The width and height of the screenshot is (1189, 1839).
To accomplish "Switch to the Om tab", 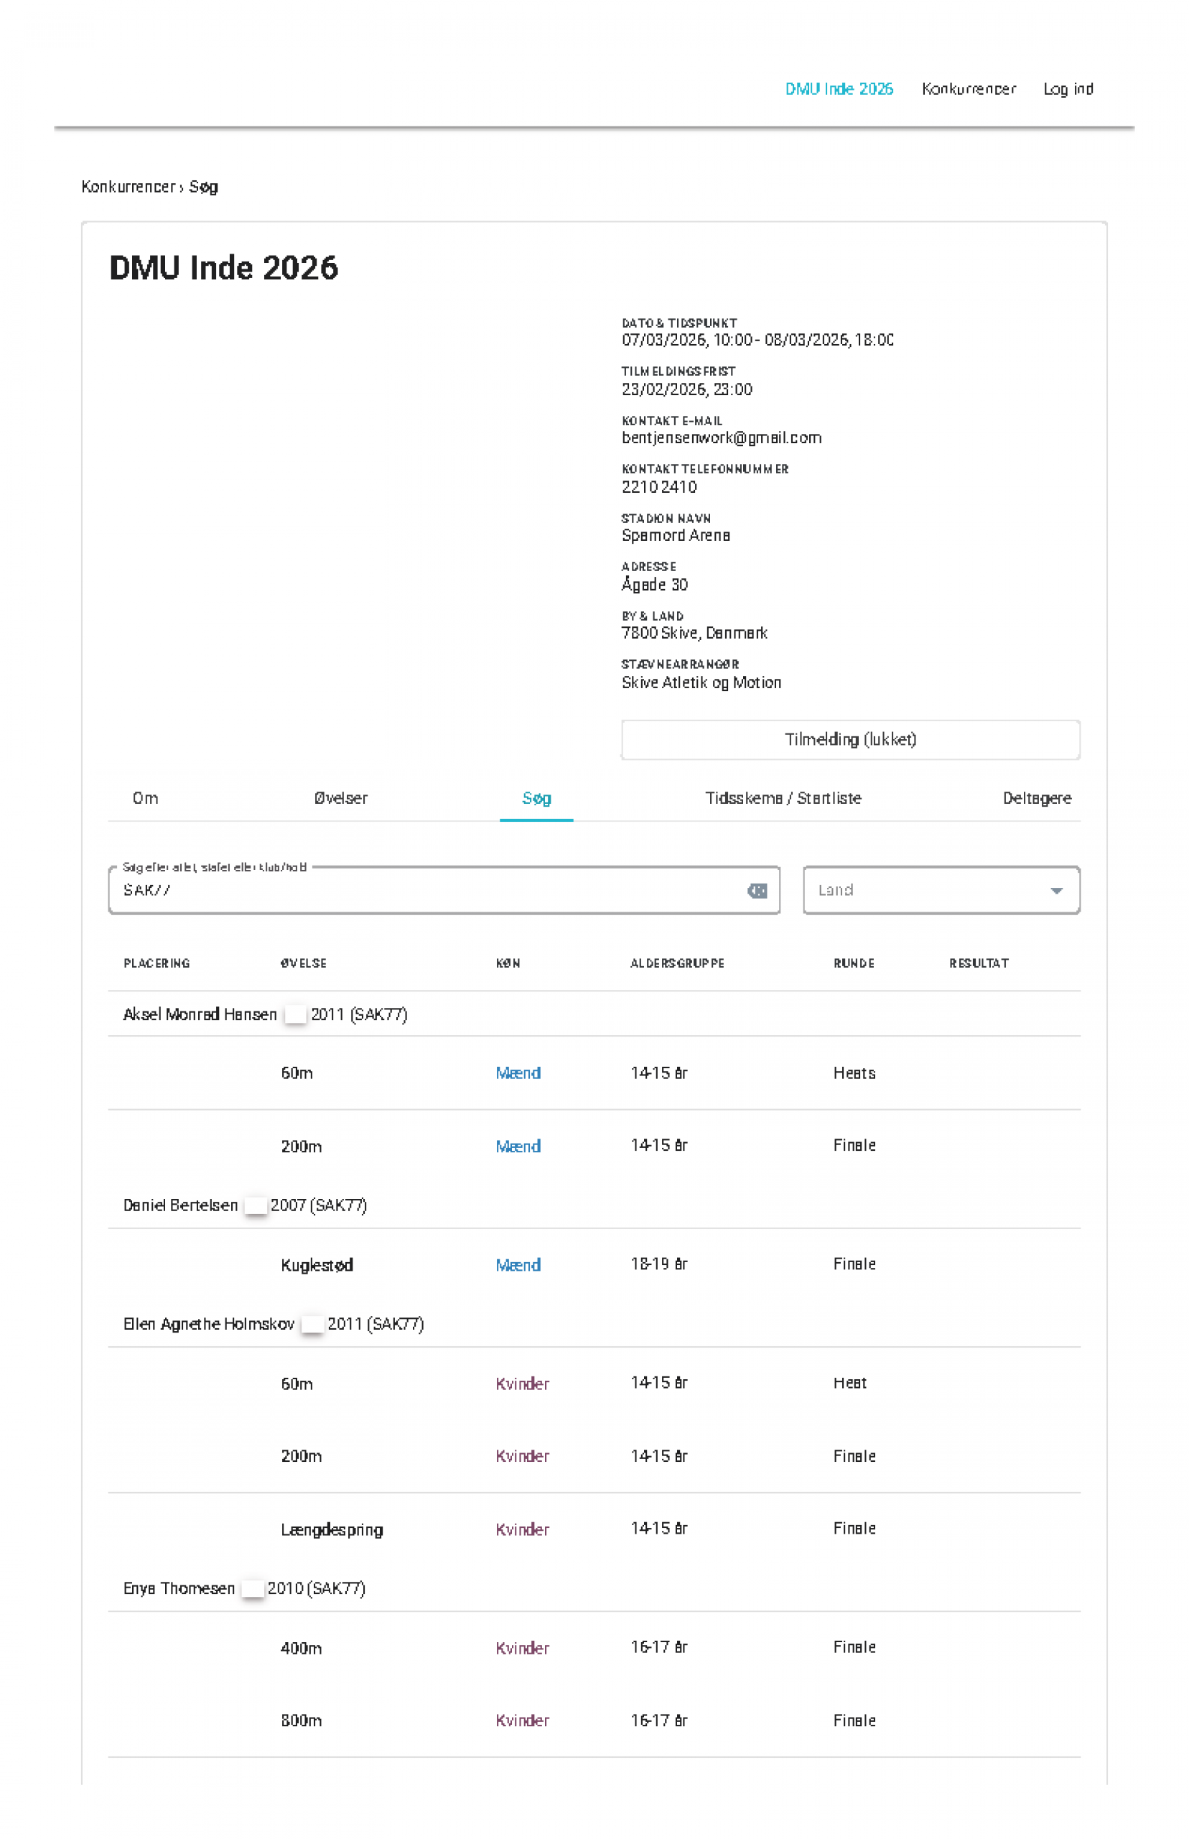I will (145, 798).
